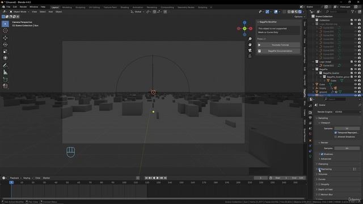
Task: Select the Add Cube tool
Action: click(x=5, y=79)
